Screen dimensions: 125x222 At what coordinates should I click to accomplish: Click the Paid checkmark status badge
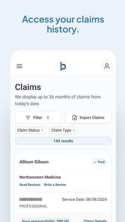point(99,162)
